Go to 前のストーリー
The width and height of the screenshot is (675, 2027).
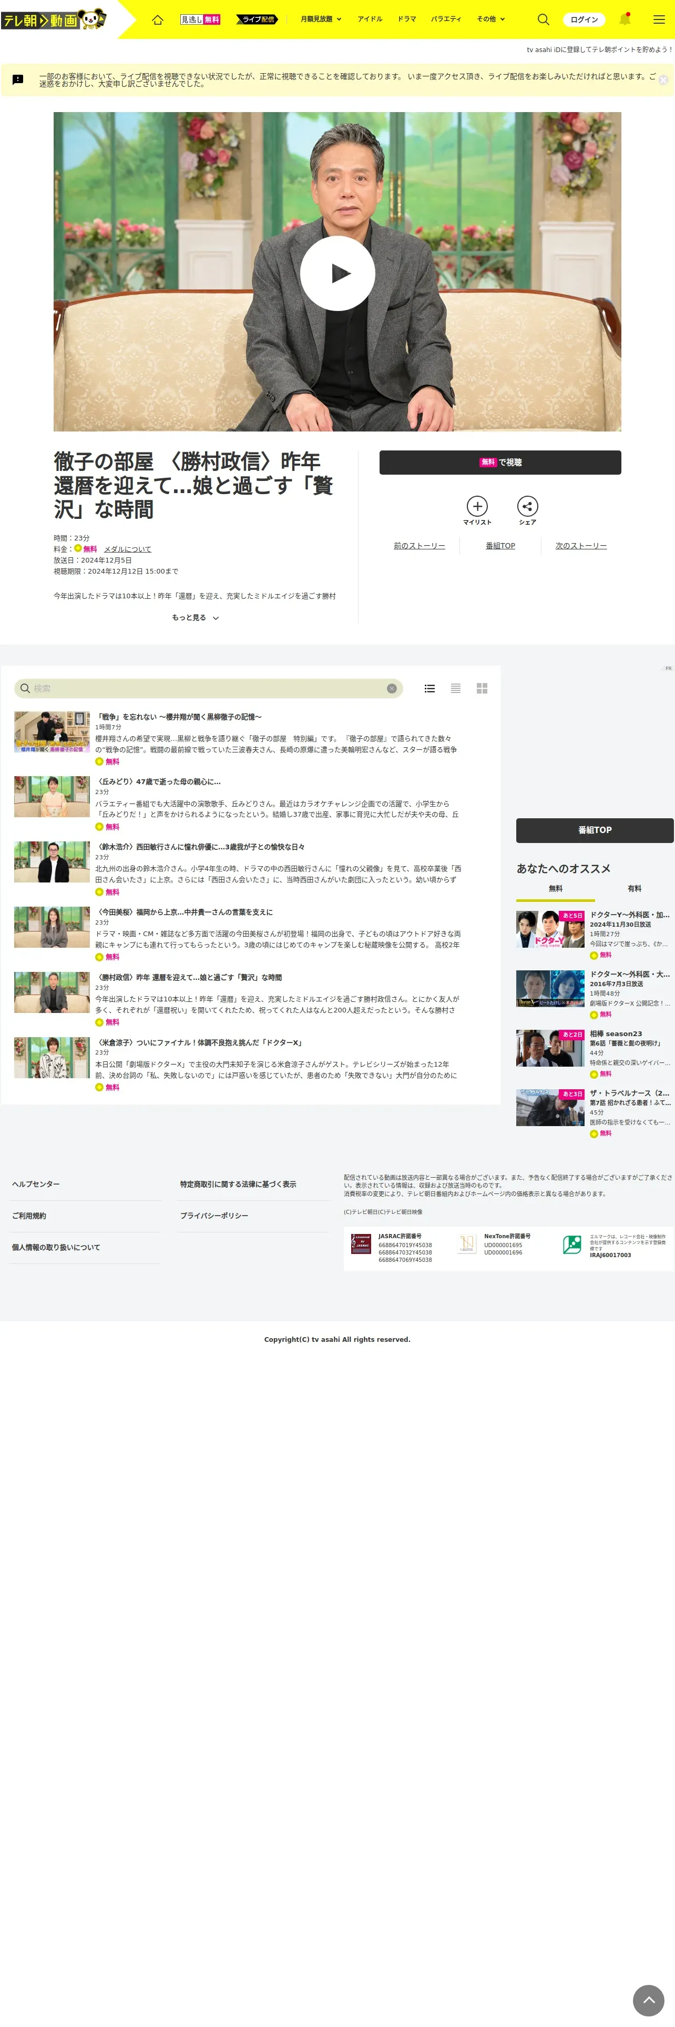(x=420, y=546)
